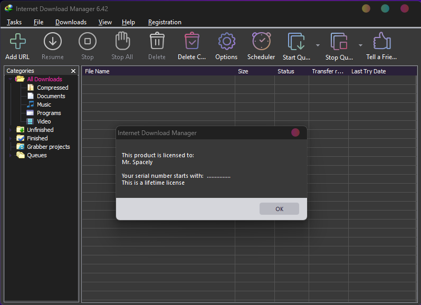Click the Compressed category archive icon
The image size is (421, 305).
click(31, 88)
